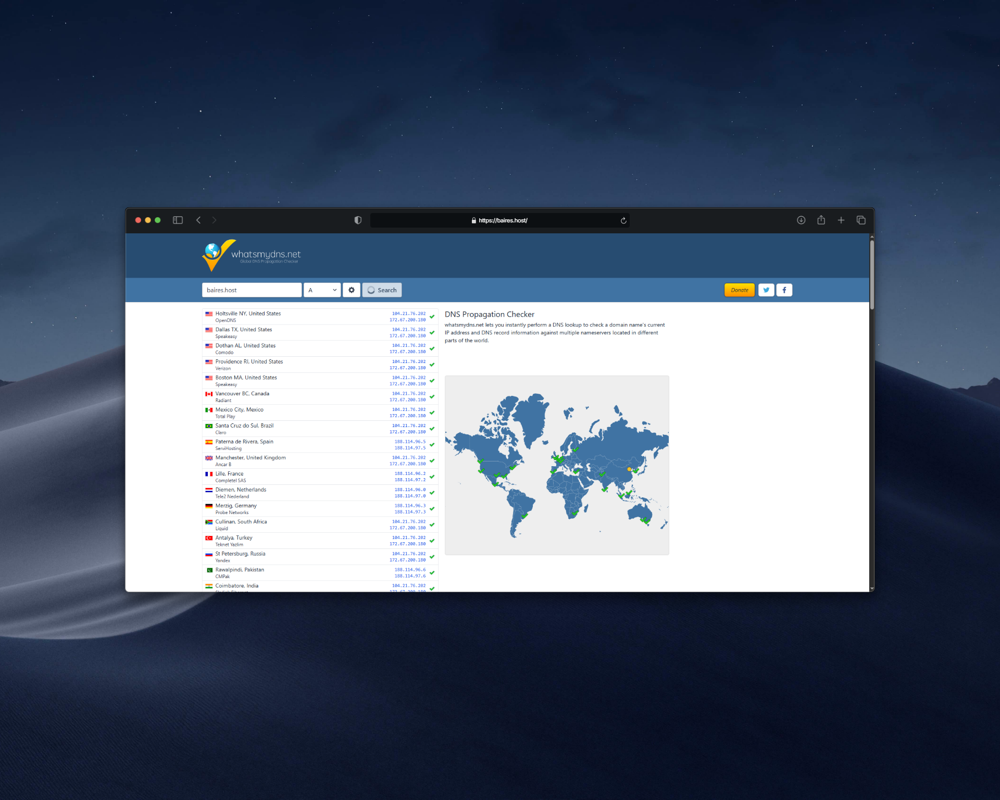Click the whatsmydns.net logo
Viewport: 1000px width, 800px height.
pyautogui.click(x=250, y=255)
